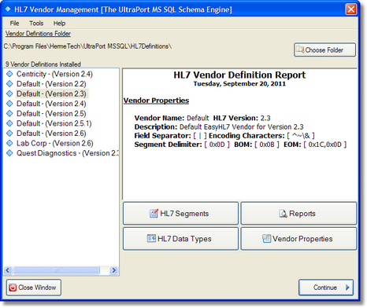Click the diamond icon beside Default (Version 2.6)
The width and height of the screenshot is (367, 308).
click(9, 134)
